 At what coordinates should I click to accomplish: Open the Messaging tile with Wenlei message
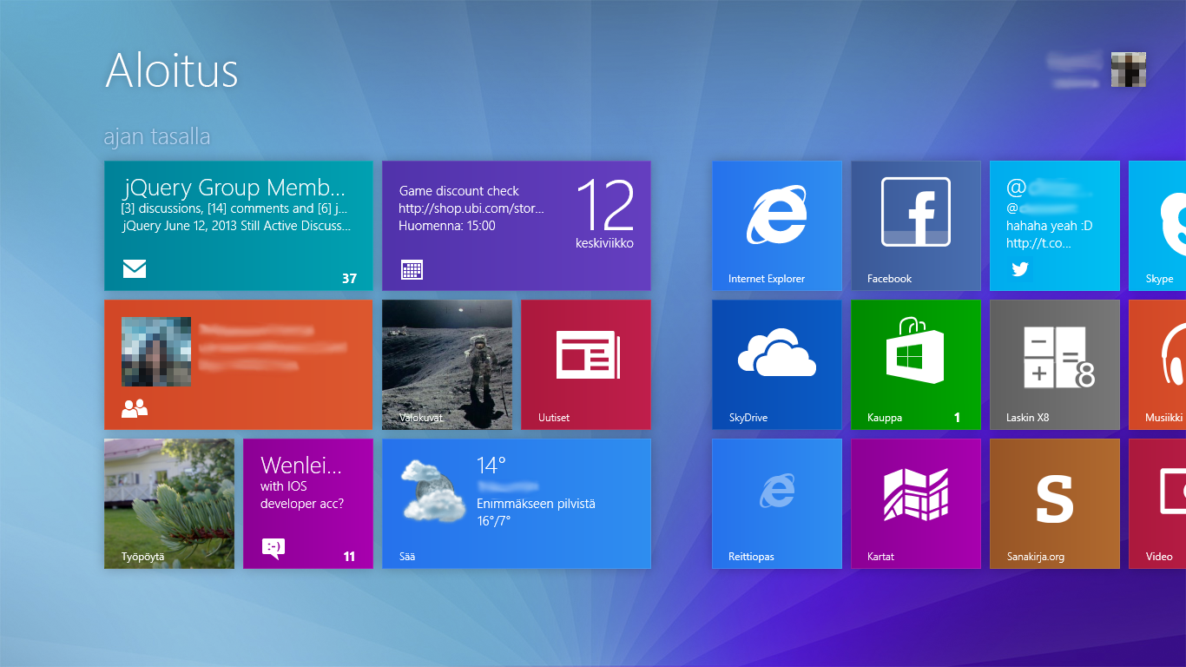point(308,504)
